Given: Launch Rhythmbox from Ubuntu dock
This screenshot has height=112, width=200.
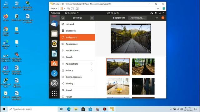Looking at the screenshot, I should click(x=54, y=44).
